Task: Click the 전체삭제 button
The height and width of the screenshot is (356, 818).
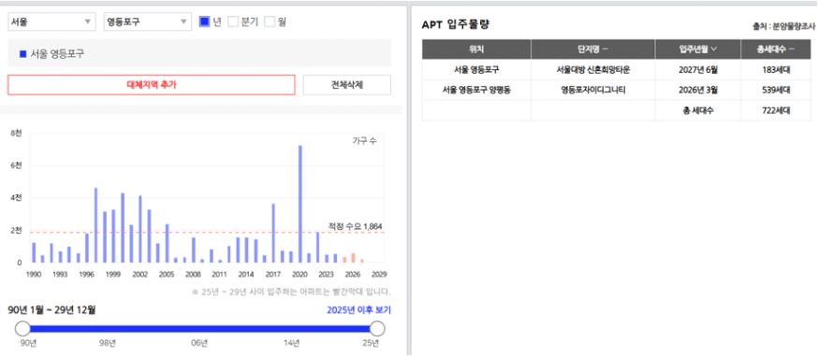Action: (347, 85)
